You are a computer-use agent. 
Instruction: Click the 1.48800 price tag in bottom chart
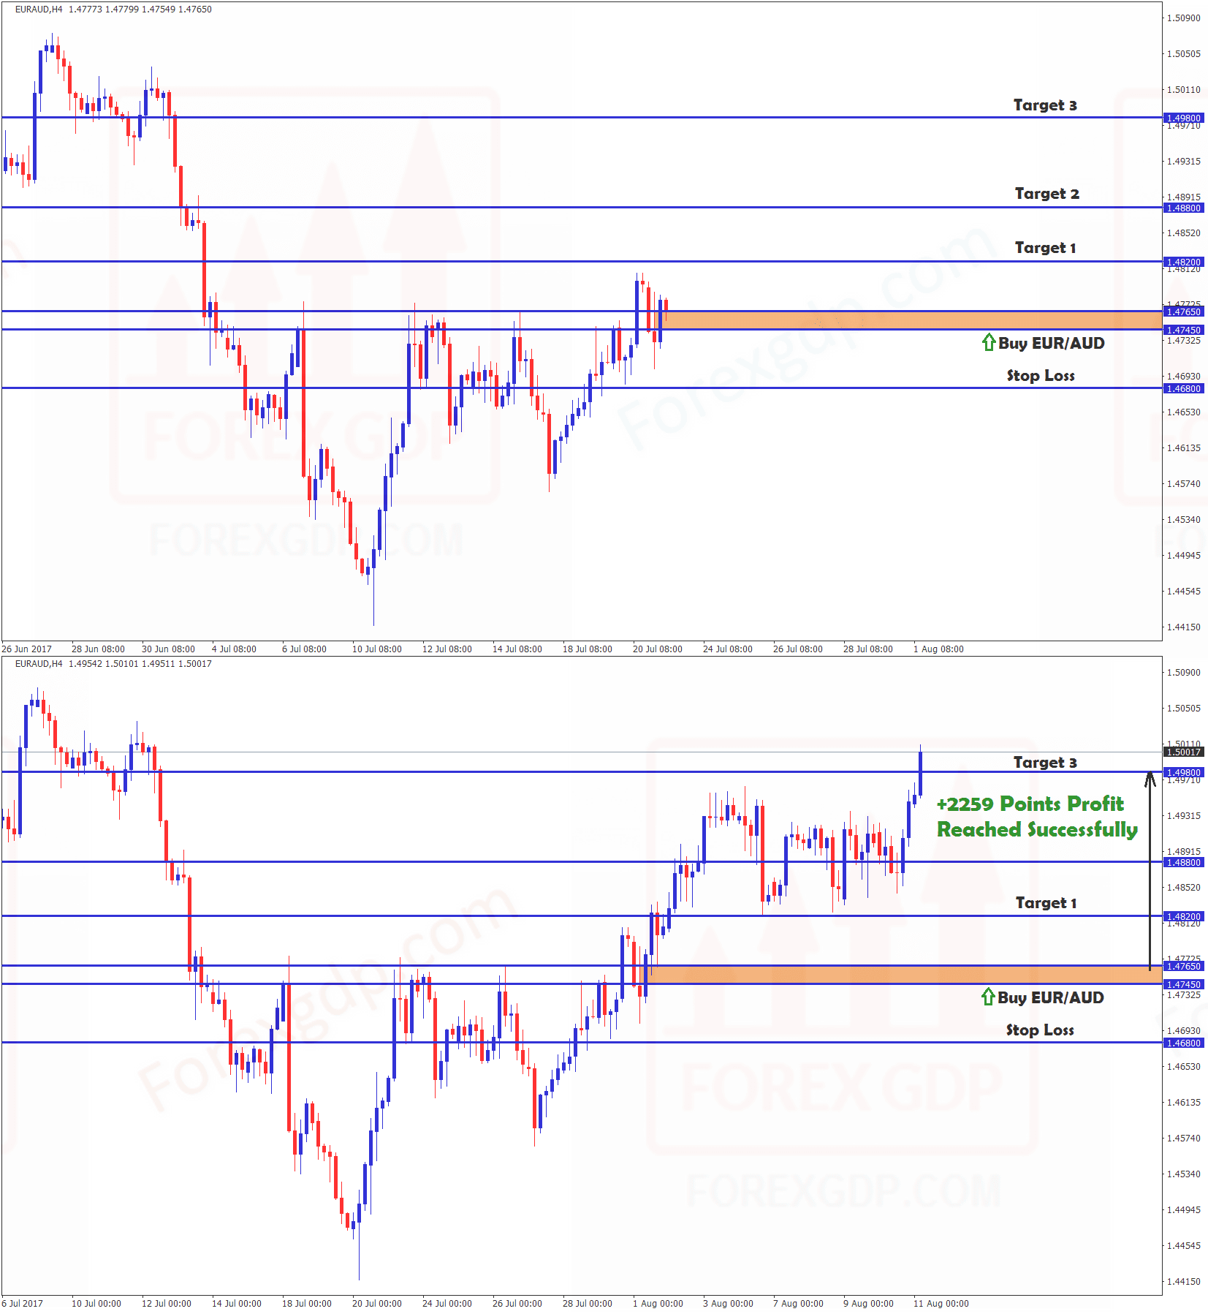1183,862
